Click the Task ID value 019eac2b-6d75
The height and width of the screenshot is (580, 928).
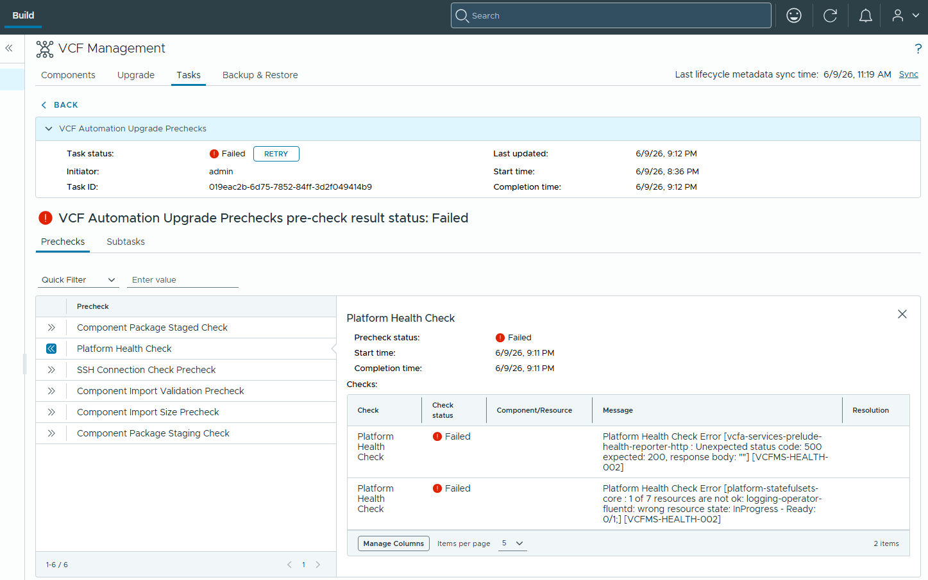click(x=291, y=187)
